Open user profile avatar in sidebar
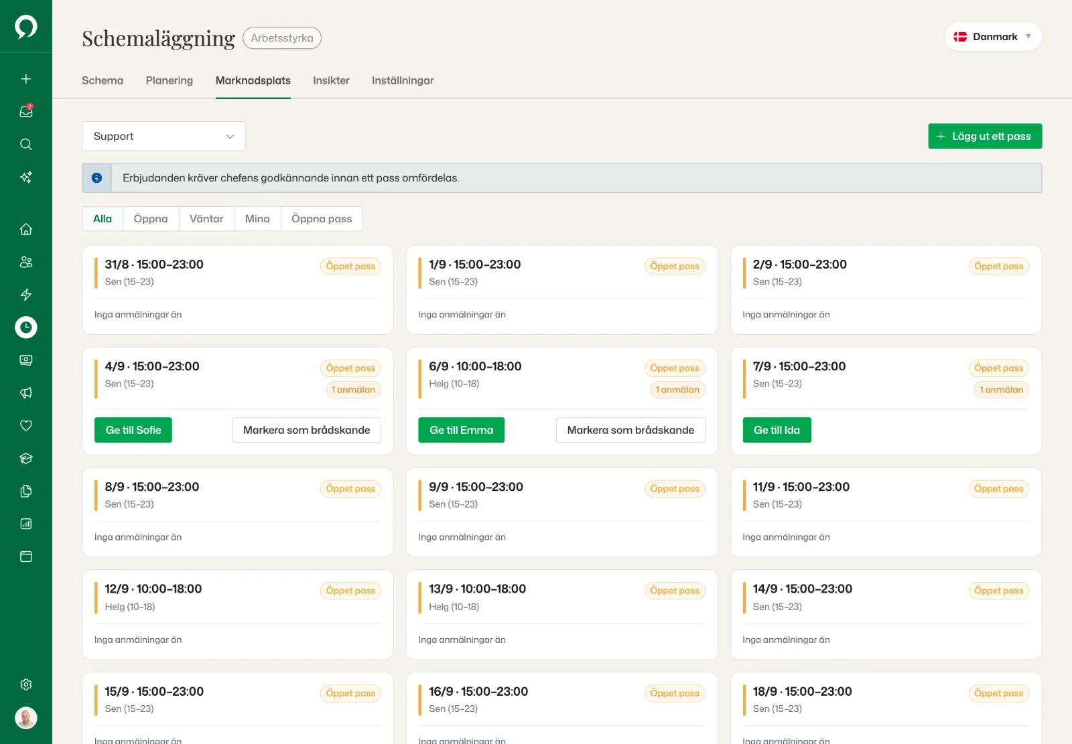 (x=26, y=718)
